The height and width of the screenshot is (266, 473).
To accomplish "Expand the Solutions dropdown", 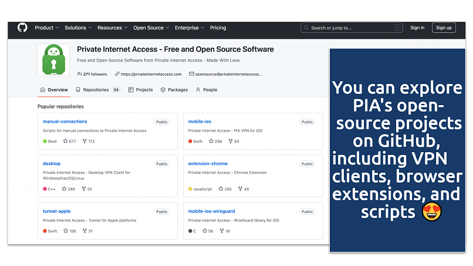I will point(78,28).
